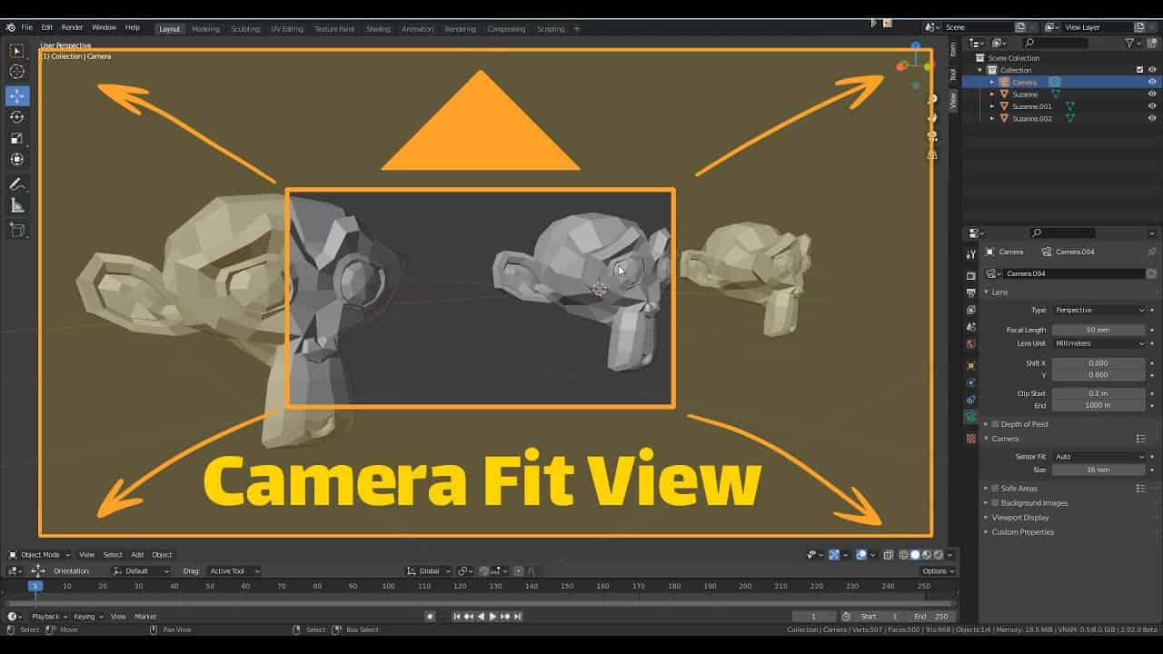Open the Lens Unit Millimeters dropdown
Screen dimensions: 1163x654
coord(1099,343)
